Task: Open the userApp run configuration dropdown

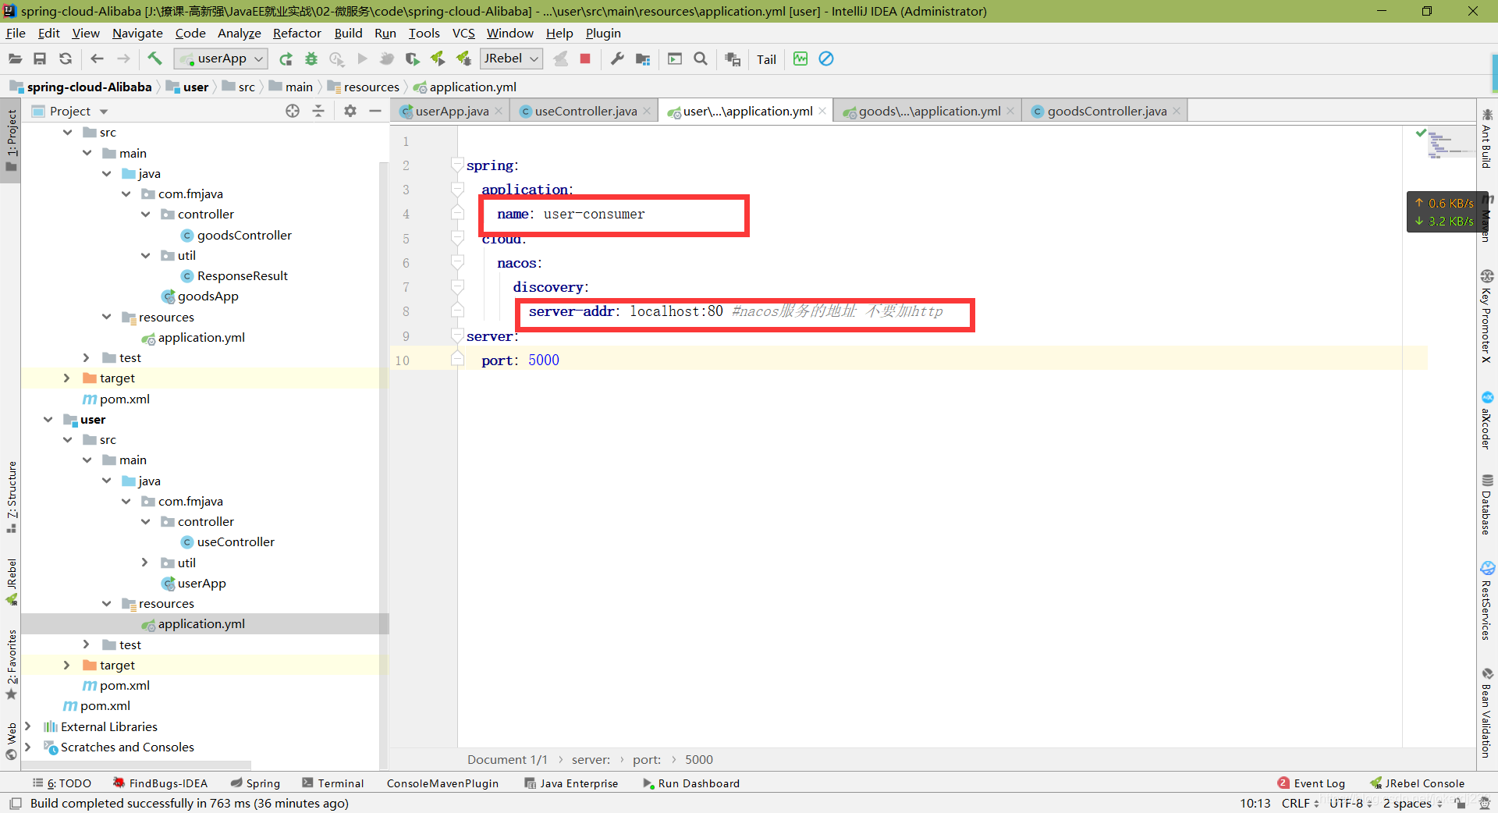Action: [221, 59]
